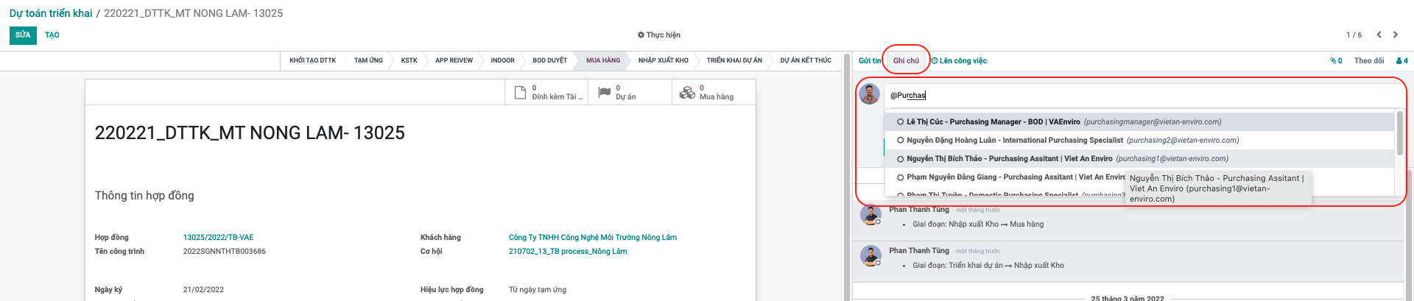Click Từ ngày tạm ứng value
Screen dimensions: 1414x301
pos(538,290)
